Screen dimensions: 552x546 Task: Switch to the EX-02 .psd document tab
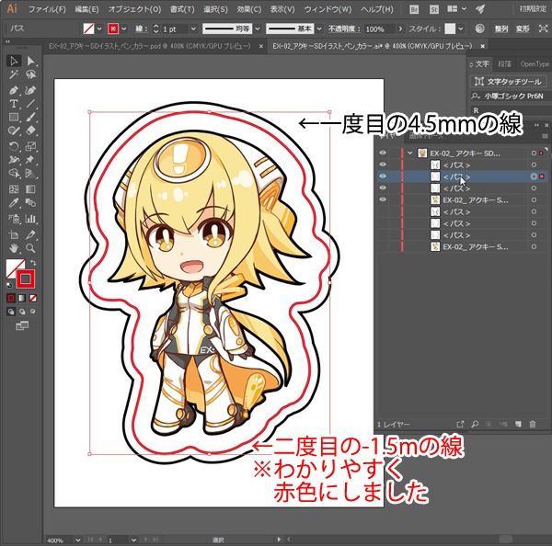click(x=150, y=46)
